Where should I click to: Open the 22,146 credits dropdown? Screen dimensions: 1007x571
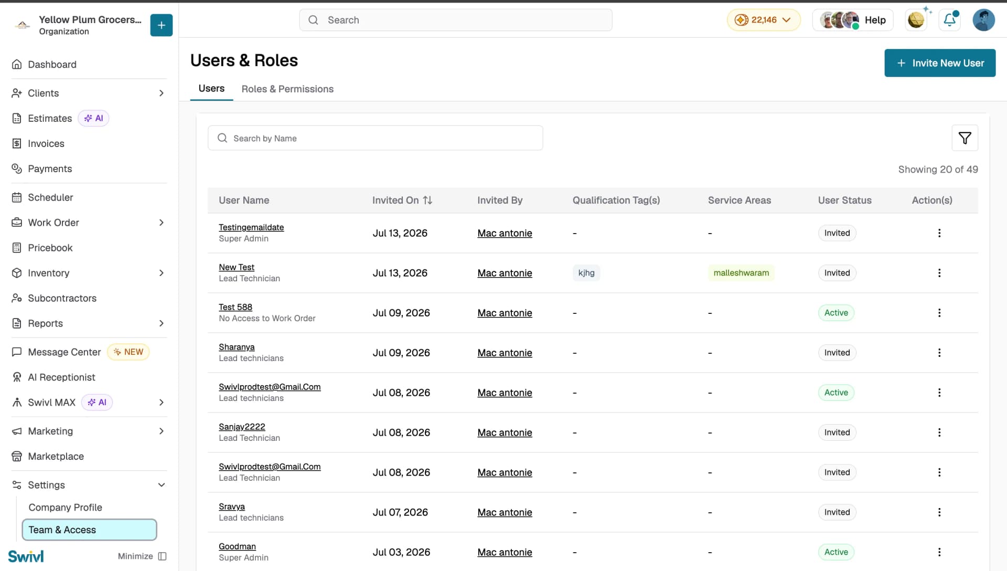pyautogui.click(x=763, y=20)
